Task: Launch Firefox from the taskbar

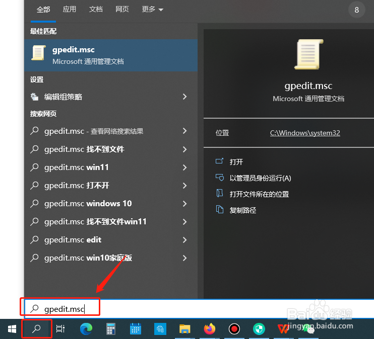Action: pos(209,329)
